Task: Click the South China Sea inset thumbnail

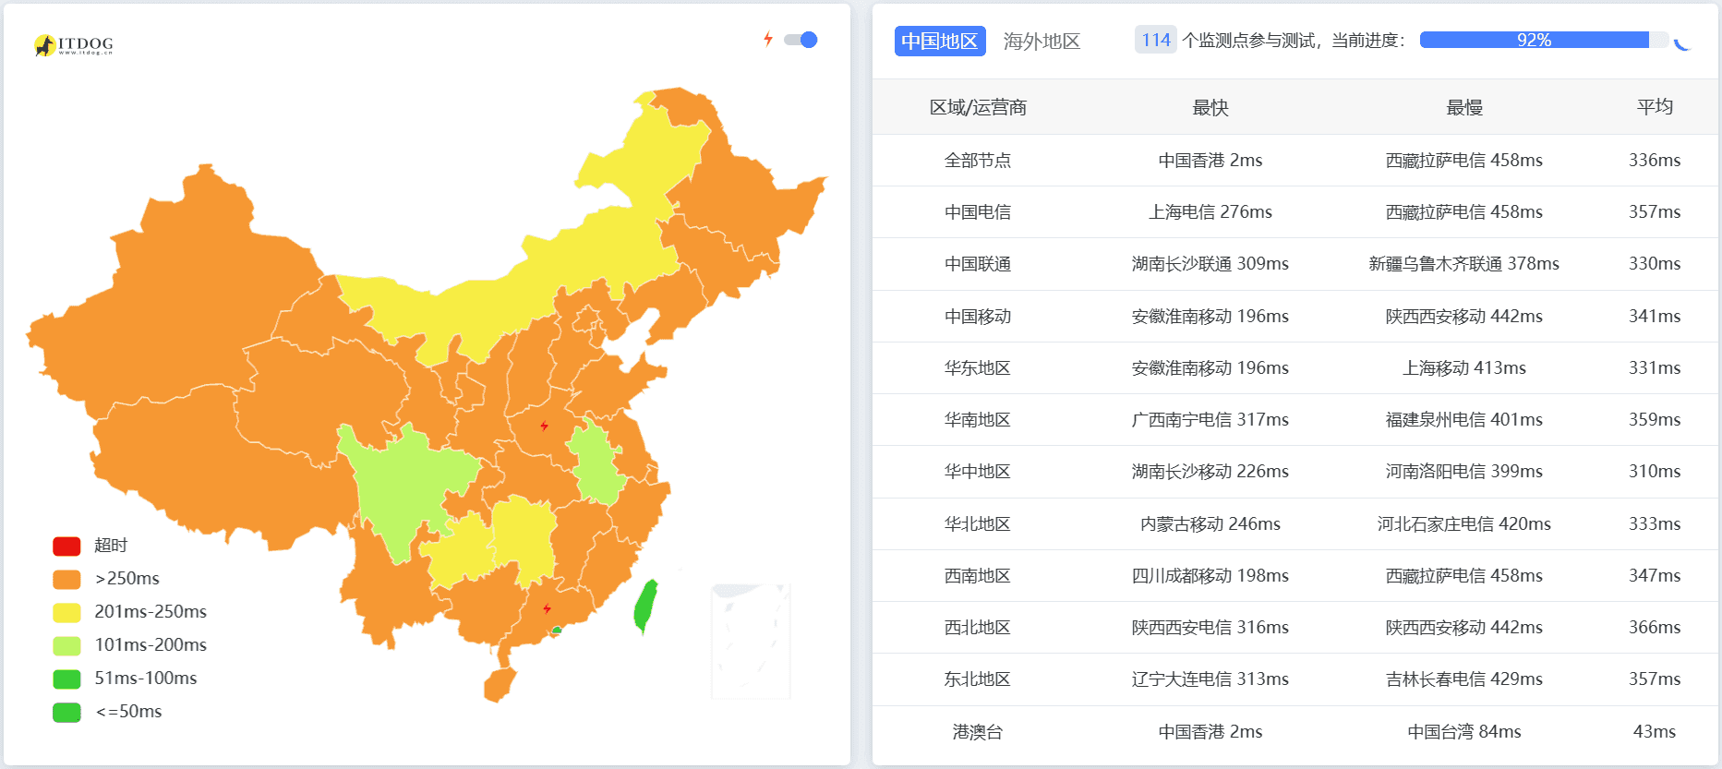Action: (751, 641)
